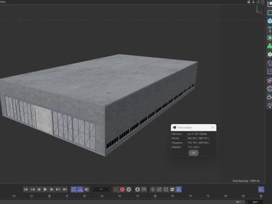Screen dimensions: 272x204
Task: Click the timeline ruler at frame 70
Action: click(x=190, y=196)
